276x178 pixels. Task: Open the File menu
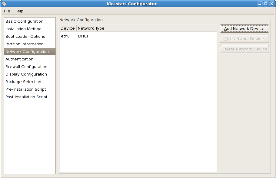(7, 11)
